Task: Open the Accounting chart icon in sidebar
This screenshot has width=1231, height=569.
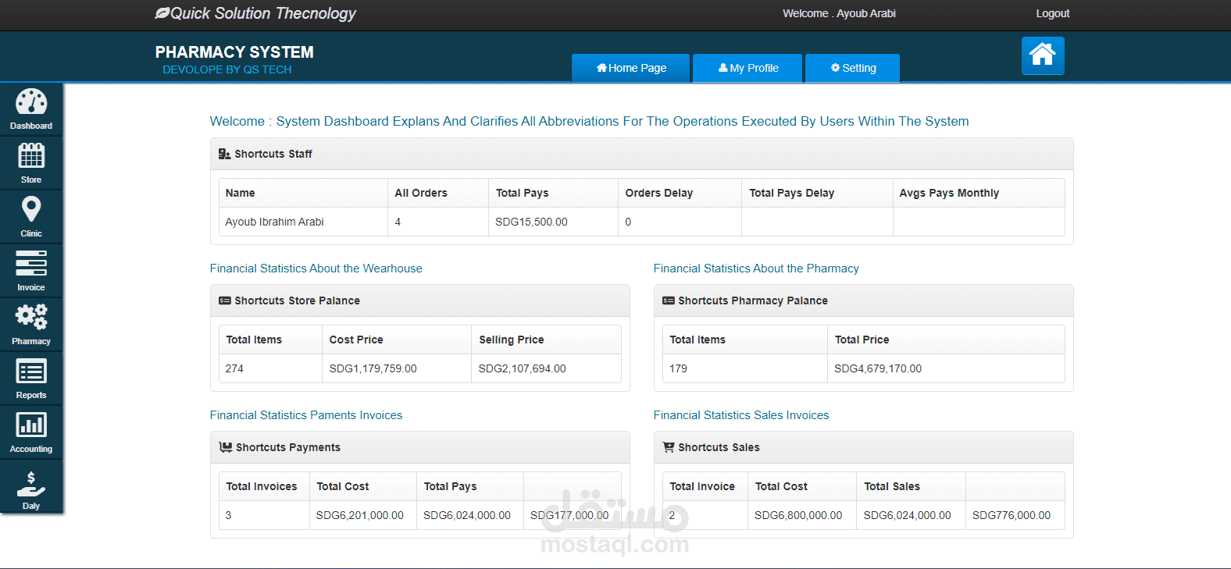Action: (31, 425)
